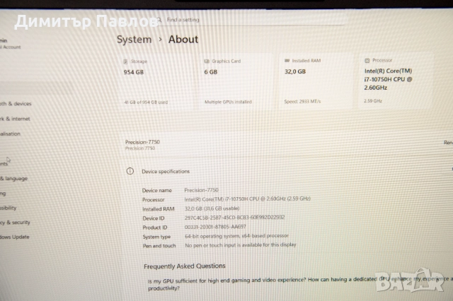Select No pen or touch input text
The image size is (453, 301).
[x=241, y=245]
